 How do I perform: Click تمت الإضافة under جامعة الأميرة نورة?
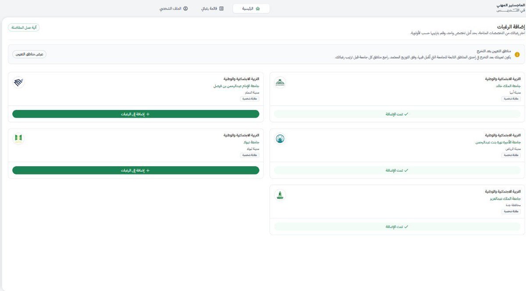click(398, 170)
